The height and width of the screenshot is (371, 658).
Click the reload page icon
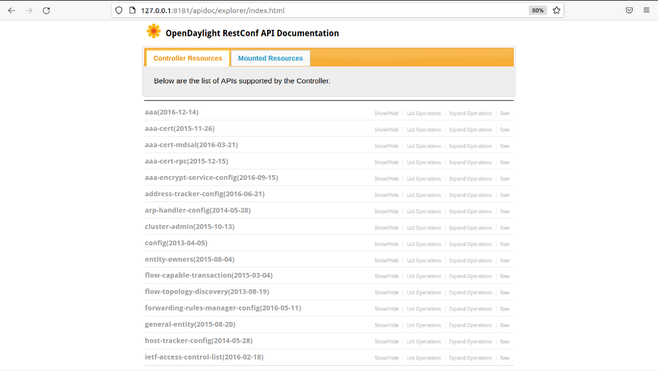coord(46,11)
